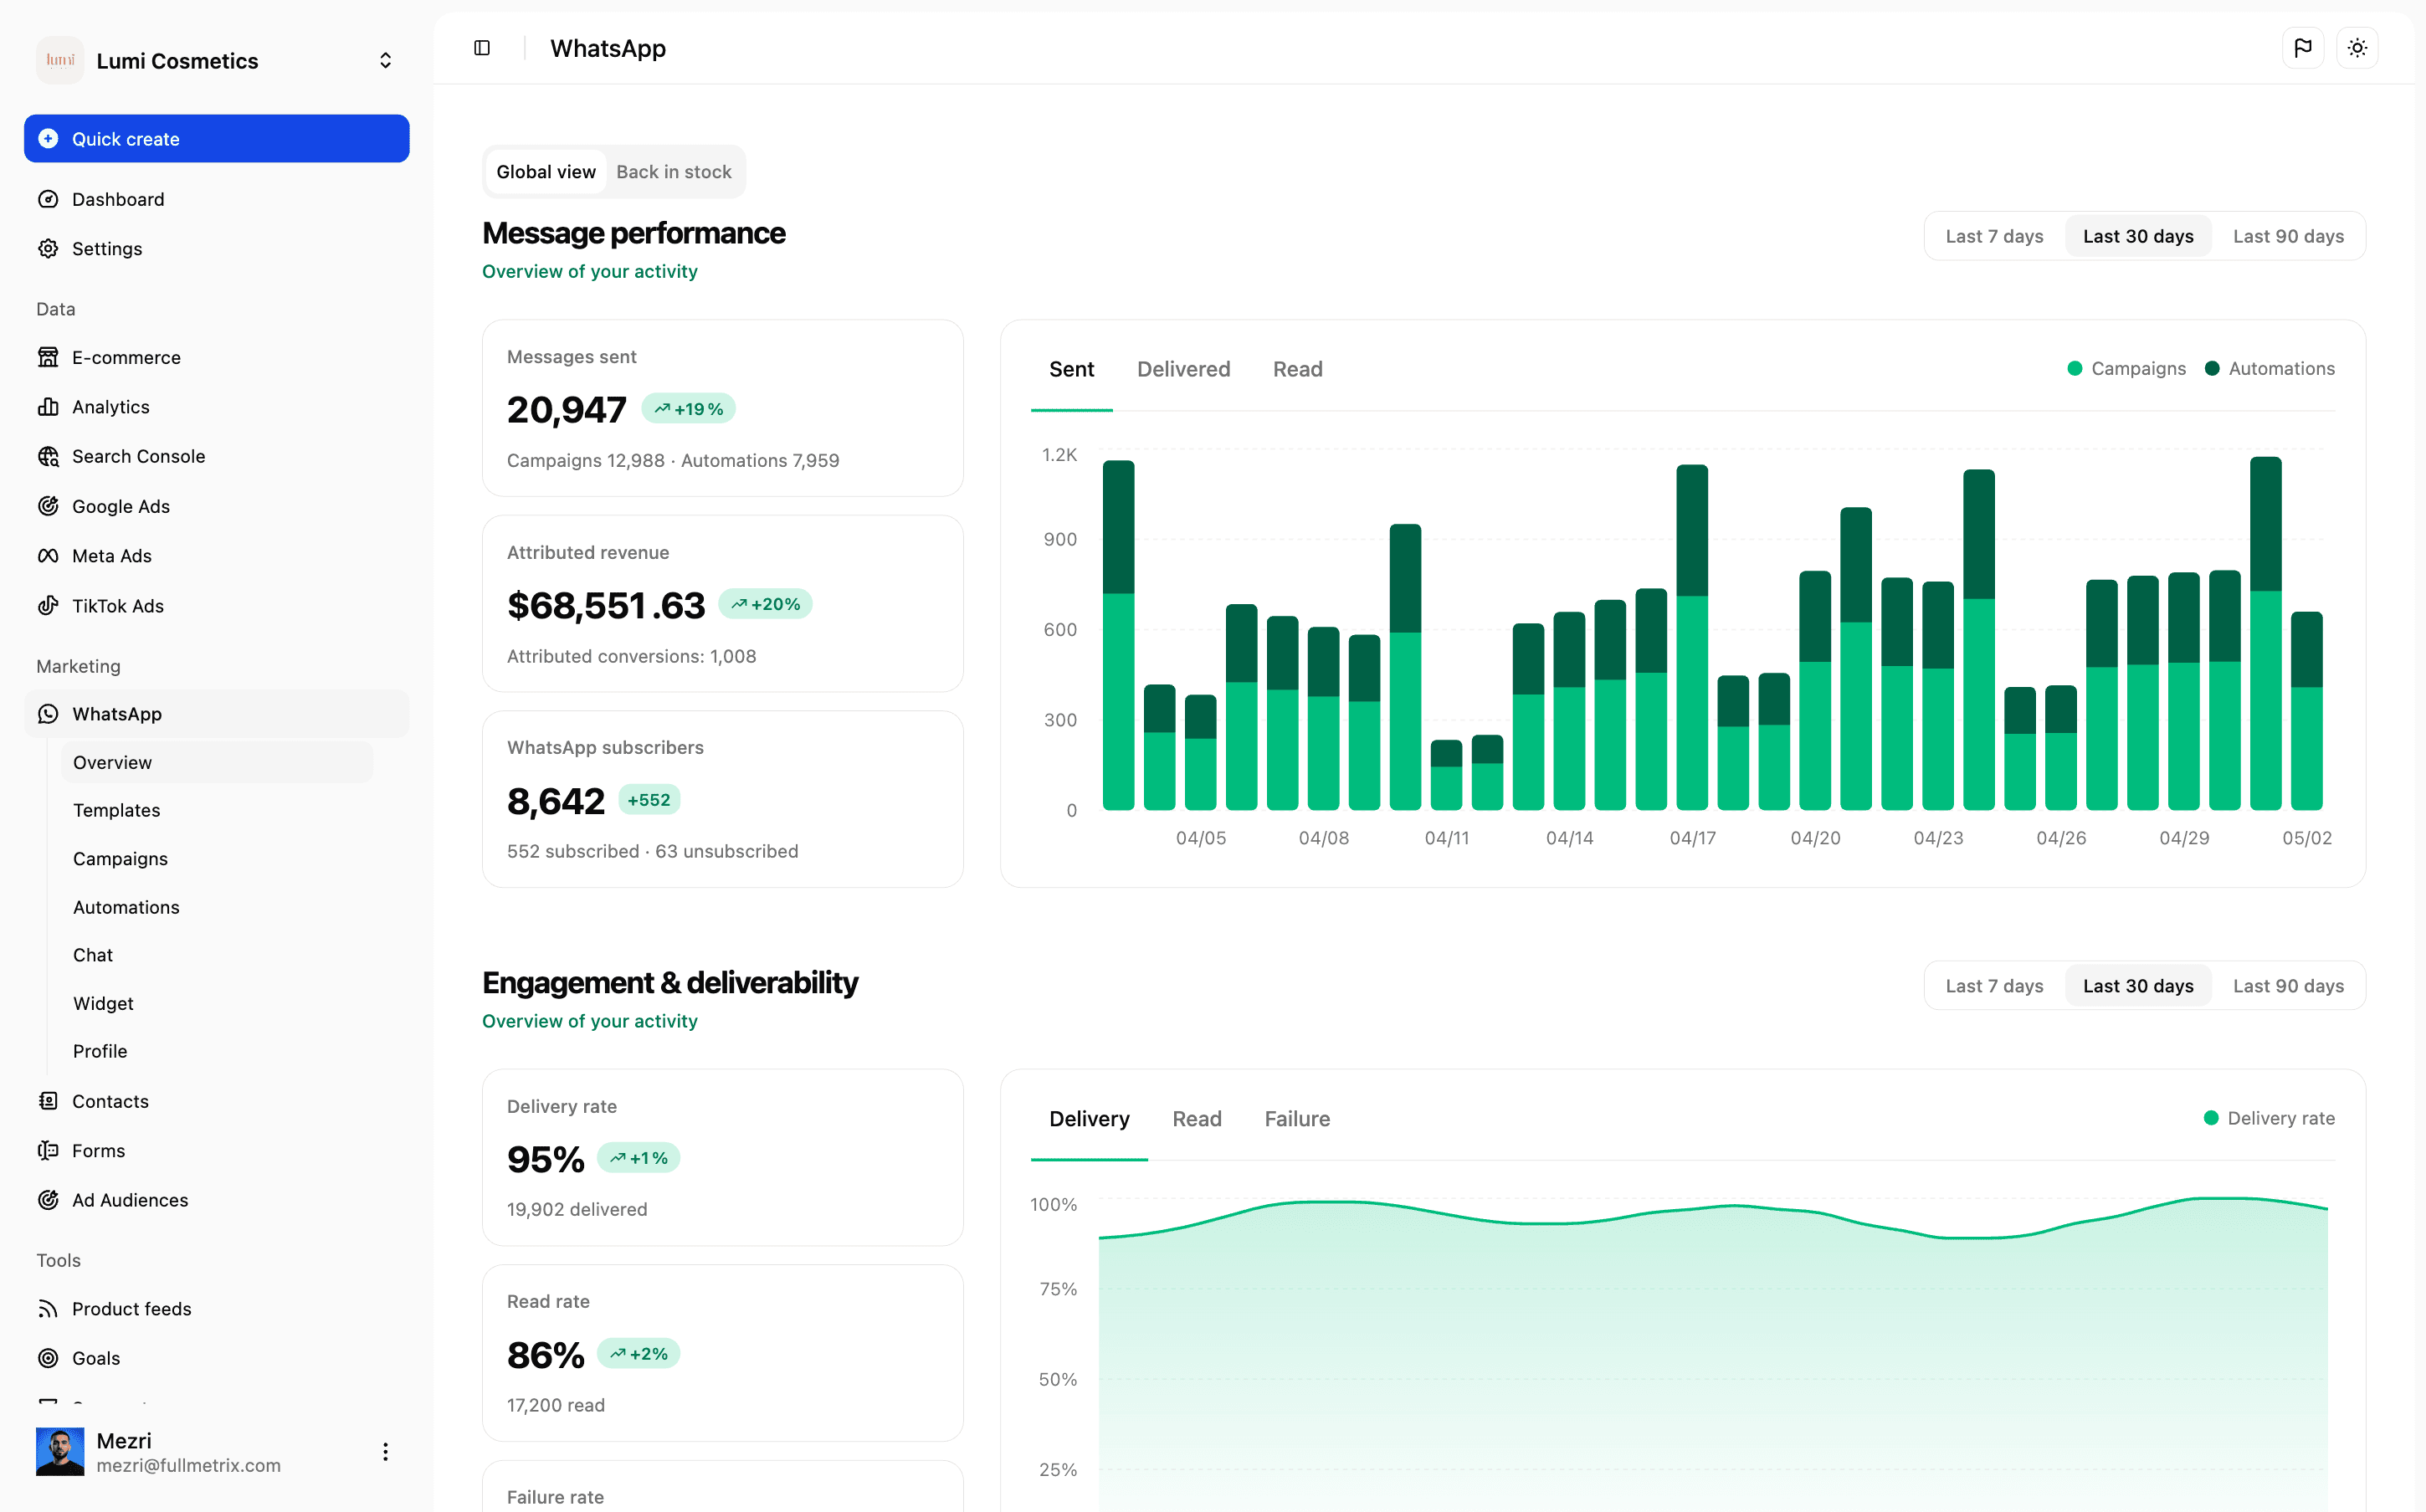Select Last 7 days for Engagement & deliverability
The width and height of the screenshot is (2426, 1512).
point(1994,986)
